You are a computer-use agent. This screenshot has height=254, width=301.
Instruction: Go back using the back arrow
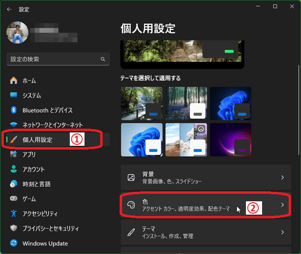pos(9,9)
